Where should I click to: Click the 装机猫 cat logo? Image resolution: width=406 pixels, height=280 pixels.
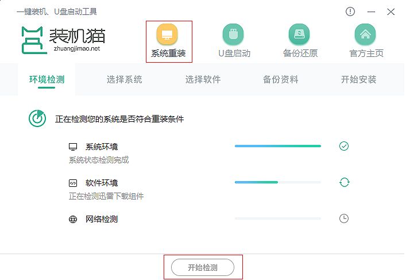click(34, 39)
